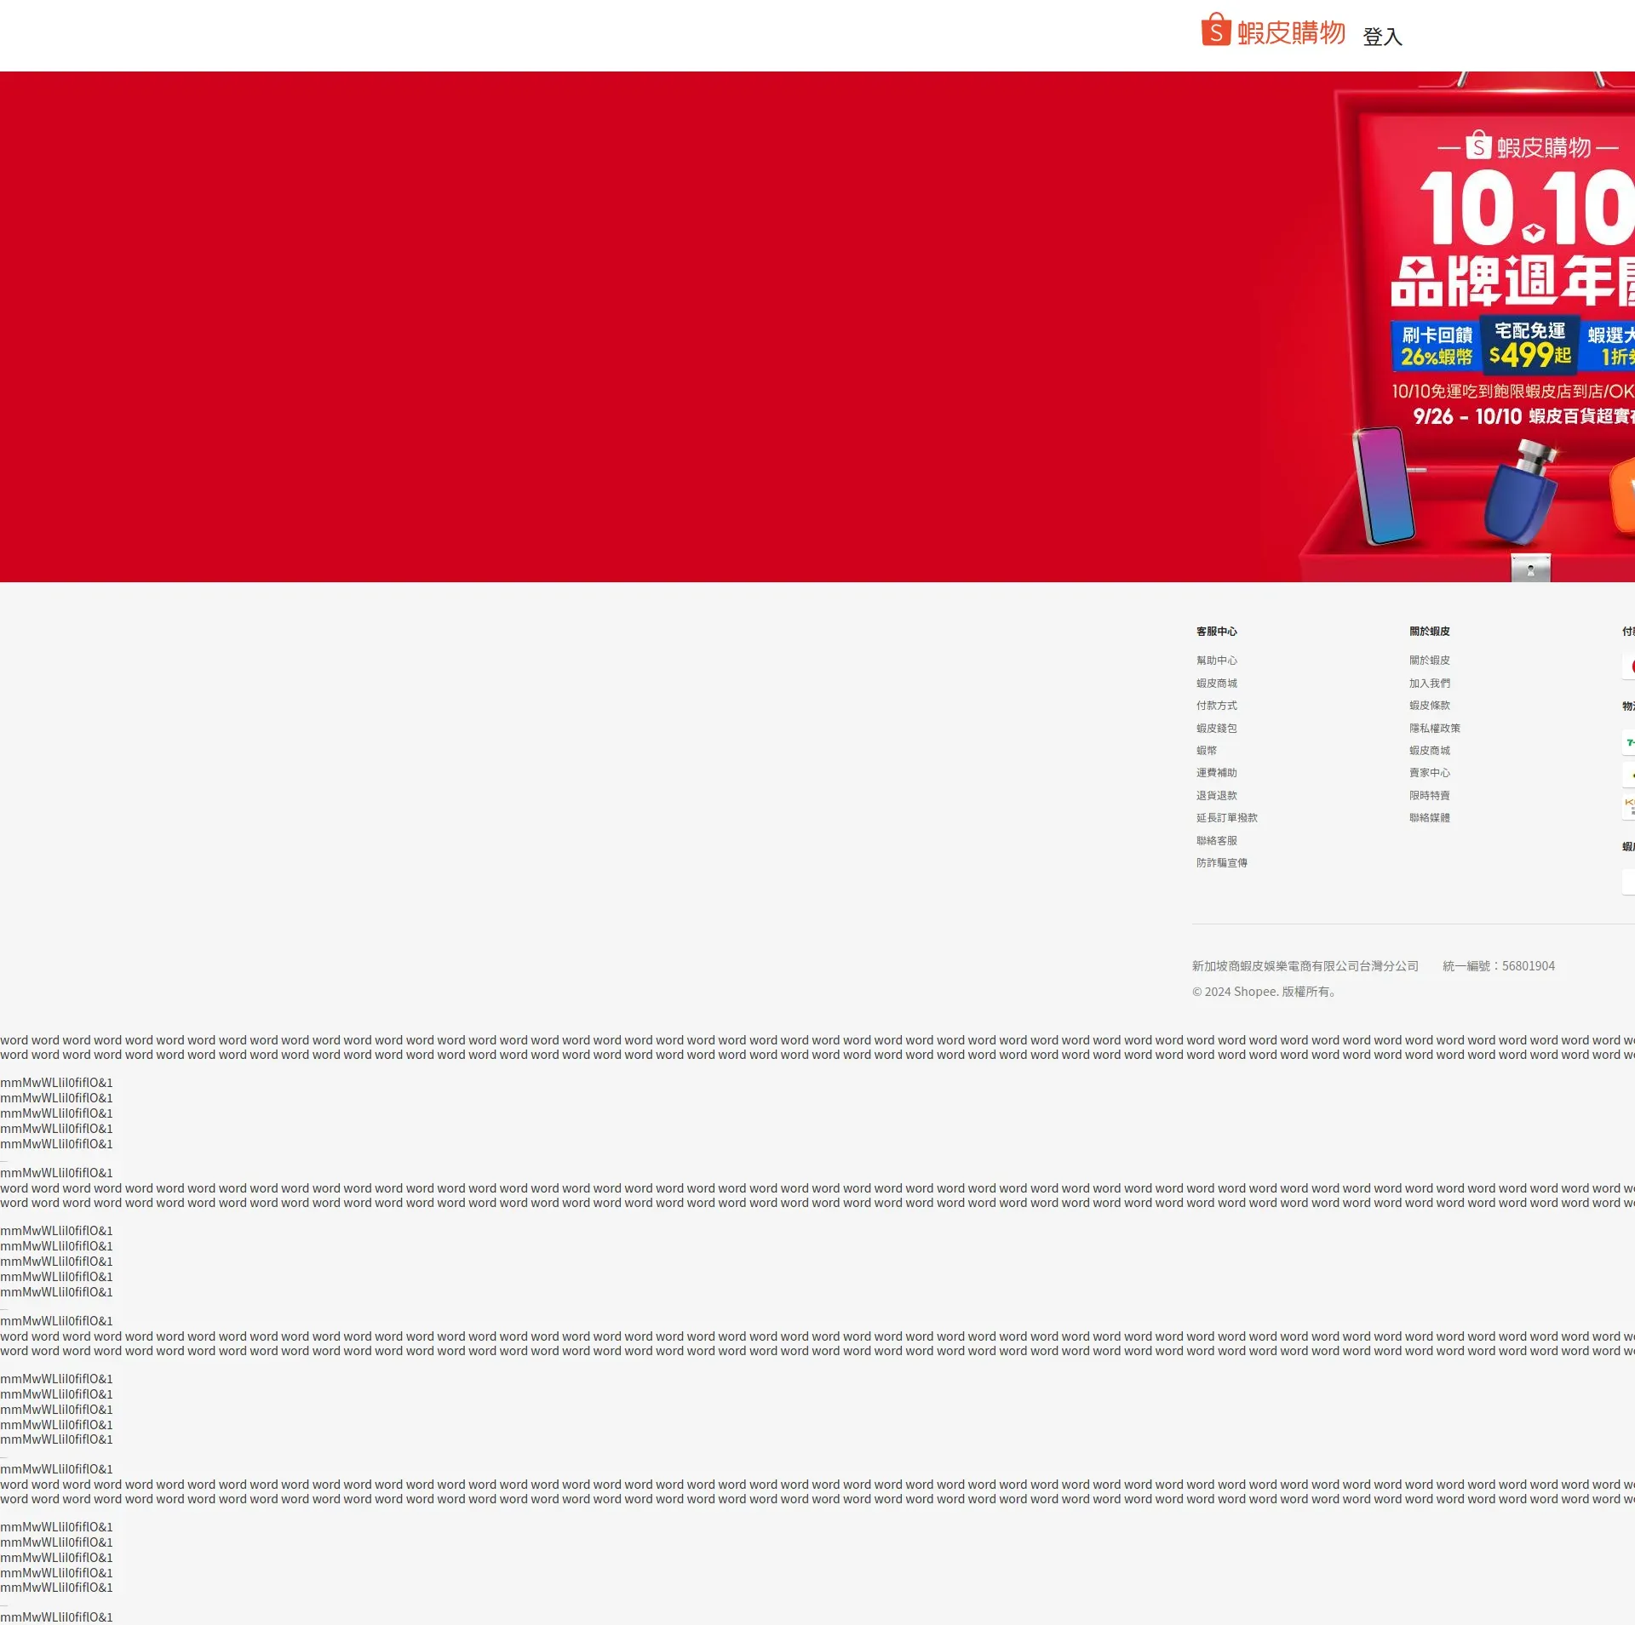Open the 蝦幣 link
Image resolution: width=1635 pixels, height=1625 pixels.
point(1207,751)
